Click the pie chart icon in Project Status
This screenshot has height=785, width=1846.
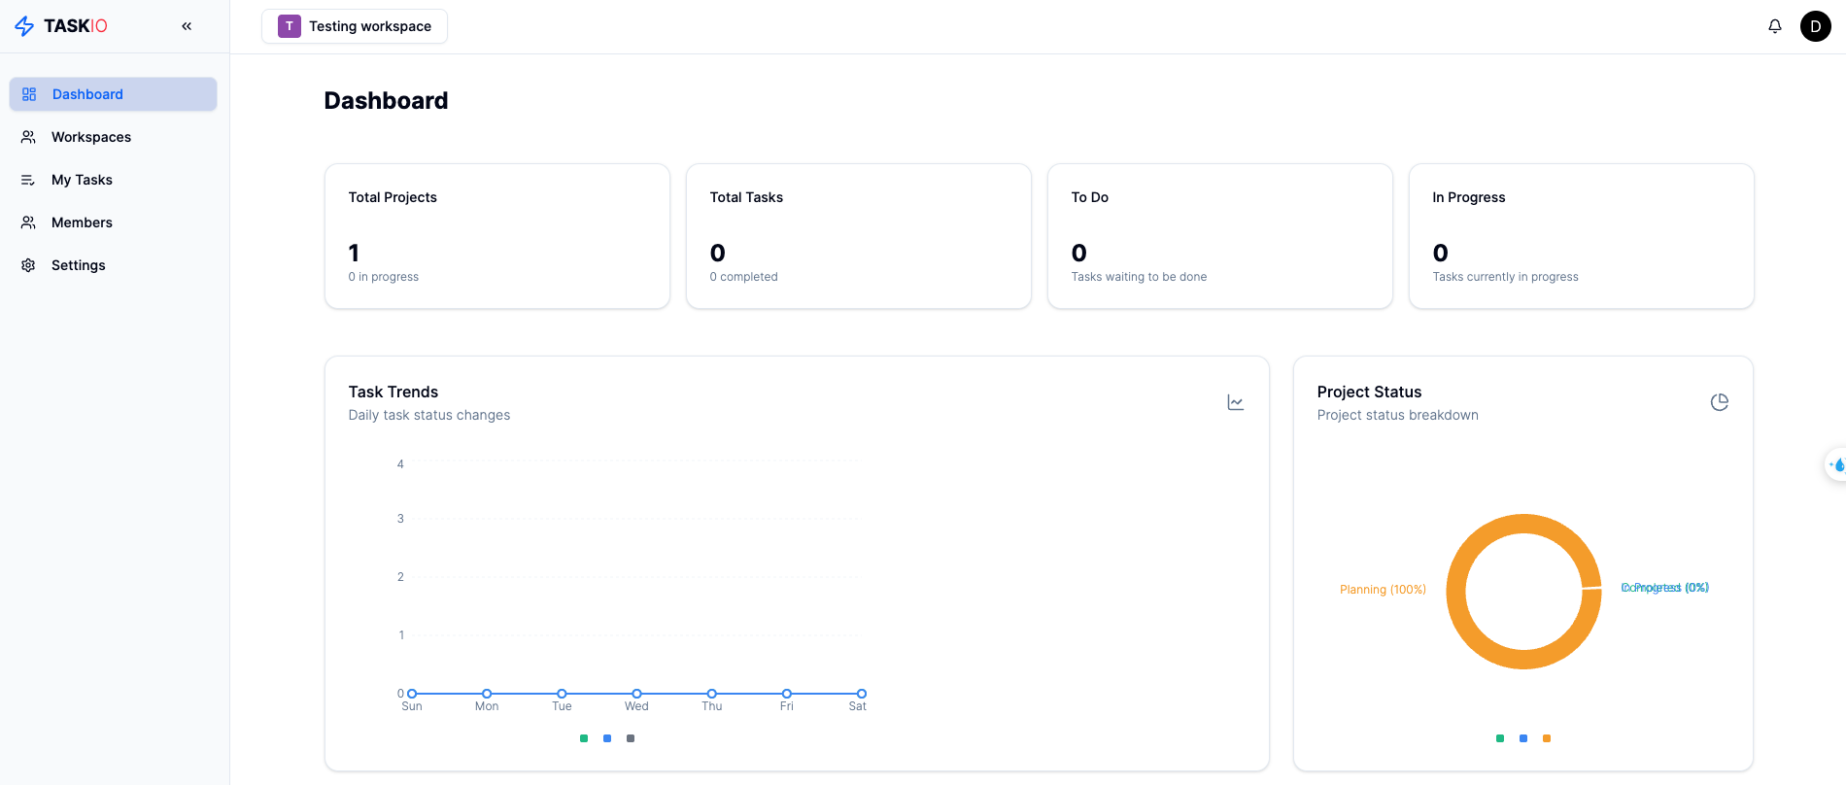[1719, 402]
